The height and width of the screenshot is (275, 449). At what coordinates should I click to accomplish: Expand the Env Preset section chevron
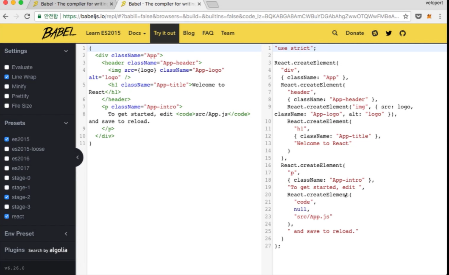point(66,234)
